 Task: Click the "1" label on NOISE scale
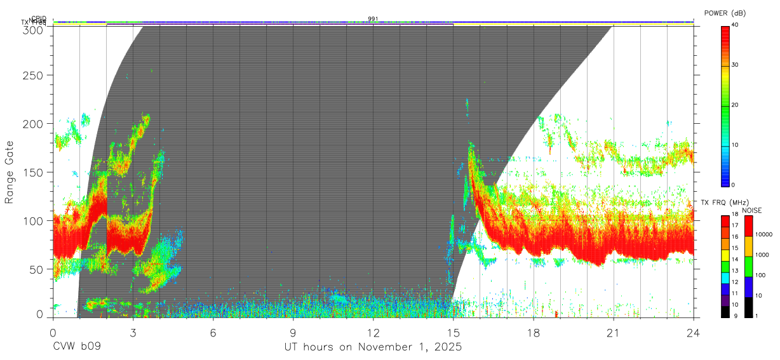pos(756,316)
